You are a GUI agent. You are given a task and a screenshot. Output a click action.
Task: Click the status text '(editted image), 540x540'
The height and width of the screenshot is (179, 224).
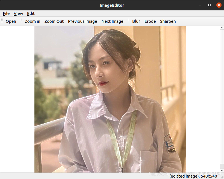[193, 176]
